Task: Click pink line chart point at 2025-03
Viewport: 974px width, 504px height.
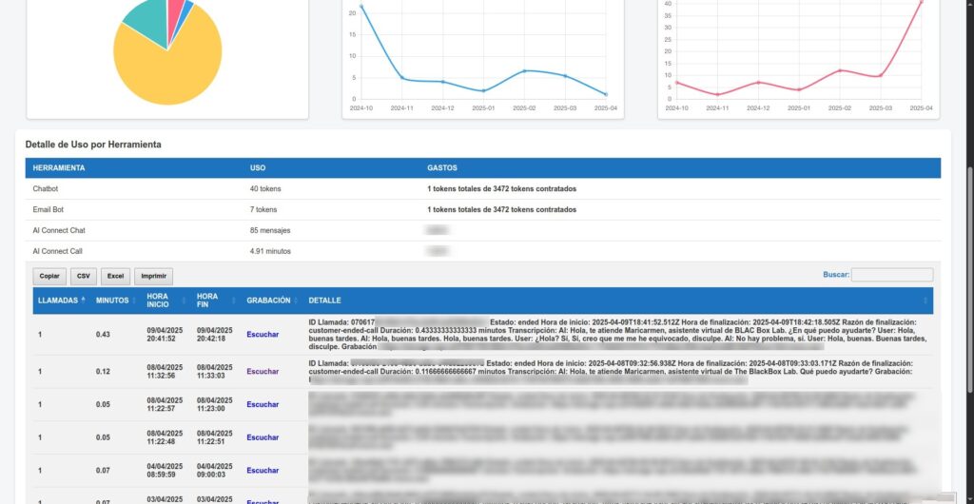Action: pyautogui.click(x=880, y=76)
